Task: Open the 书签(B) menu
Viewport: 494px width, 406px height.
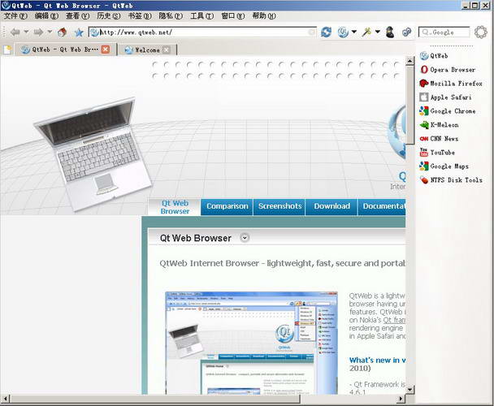Action: click(140, 15)
